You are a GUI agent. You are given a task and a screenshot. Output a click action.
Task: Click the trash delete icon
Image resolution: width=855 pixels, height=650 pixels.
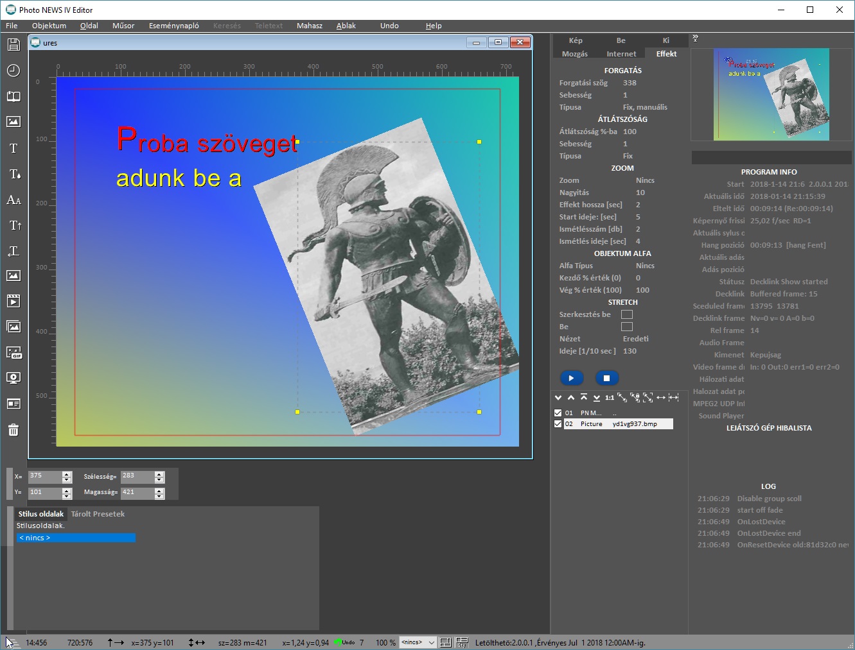click(13, 430)
